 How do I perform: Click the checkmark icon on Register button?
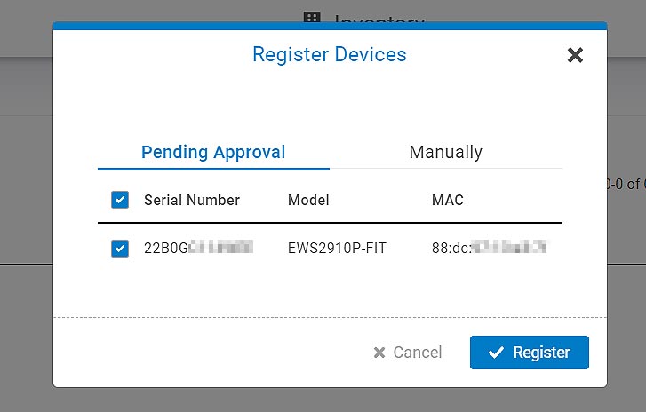(496, 353)
